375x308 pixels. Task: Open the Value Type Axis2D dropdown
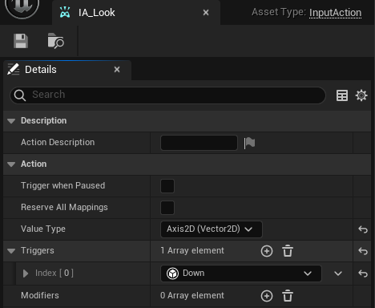click(212, 229)
